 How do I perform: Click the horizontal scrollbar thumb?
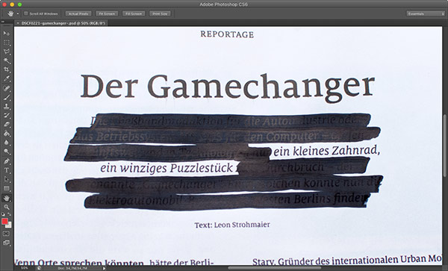275,268
